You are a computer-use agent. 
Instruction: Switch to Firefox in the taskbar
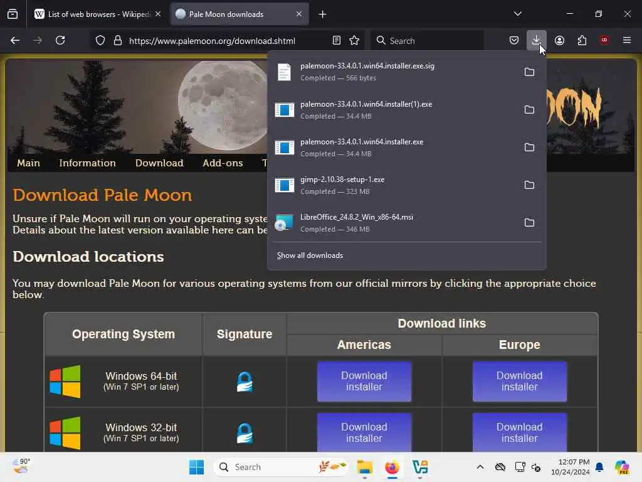(x=392, y=467)
